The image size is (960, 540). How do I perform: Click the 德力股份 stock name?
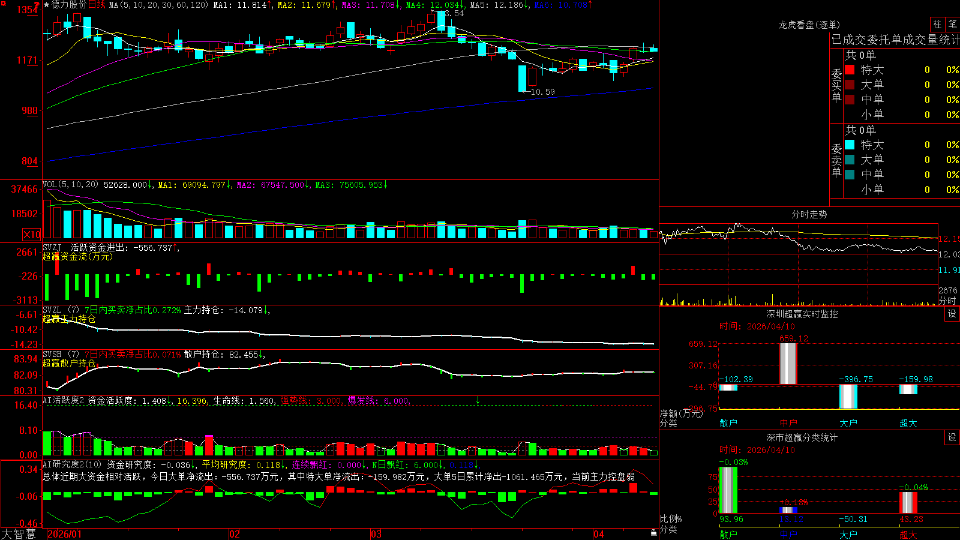point(69,5)
